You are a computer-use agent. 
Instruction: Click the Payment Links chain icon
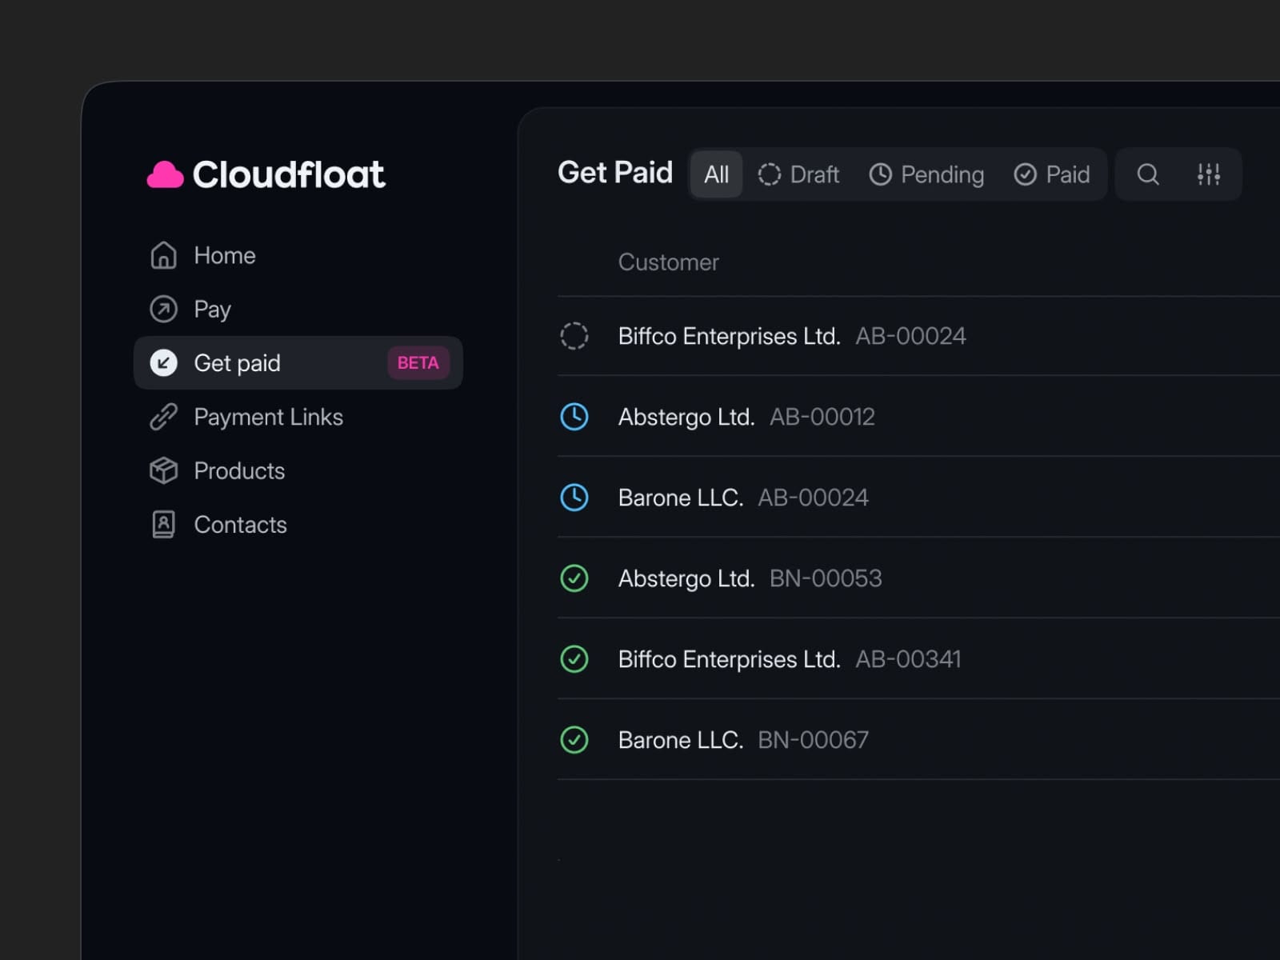163,417
